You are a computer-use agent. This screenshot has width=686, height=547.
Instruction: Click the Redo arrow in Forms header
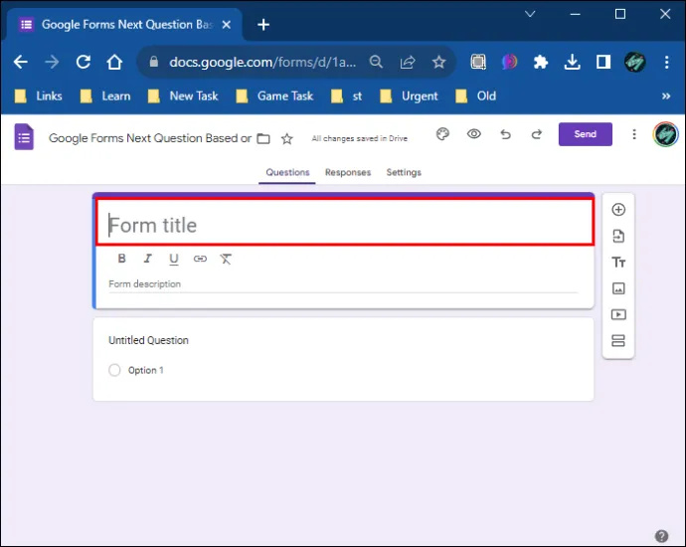[x=537, y=134]
